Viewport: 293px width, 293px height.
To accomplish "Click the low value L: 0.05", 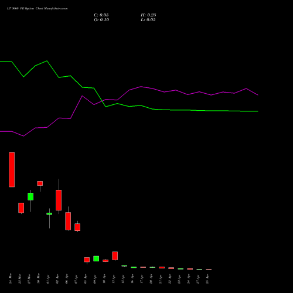I will [x=148, y=20].
